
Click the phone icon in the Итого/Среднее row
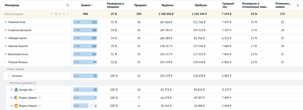64,14
